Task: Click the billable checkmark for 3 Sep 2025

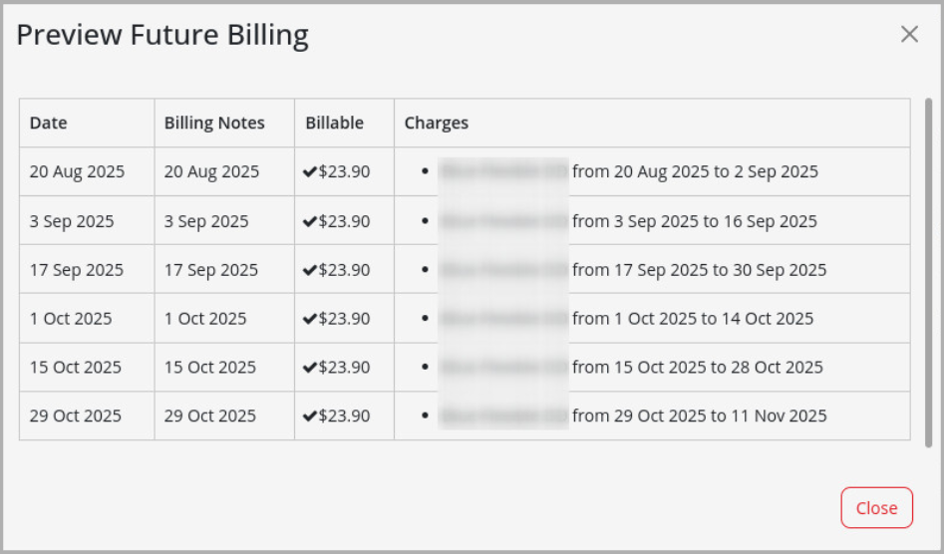Action: pos(310,221)
